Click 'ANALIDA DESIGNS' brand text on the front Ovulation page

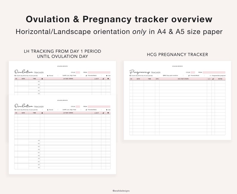(x=62, y=100)
